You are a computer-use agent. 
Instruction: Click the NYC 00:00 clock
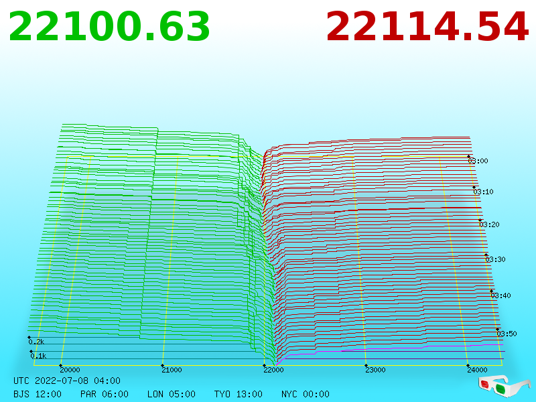(306, 394)
